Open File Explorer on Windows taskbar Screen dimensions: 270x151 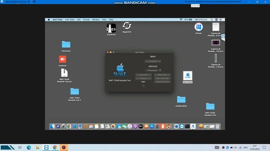38,147
